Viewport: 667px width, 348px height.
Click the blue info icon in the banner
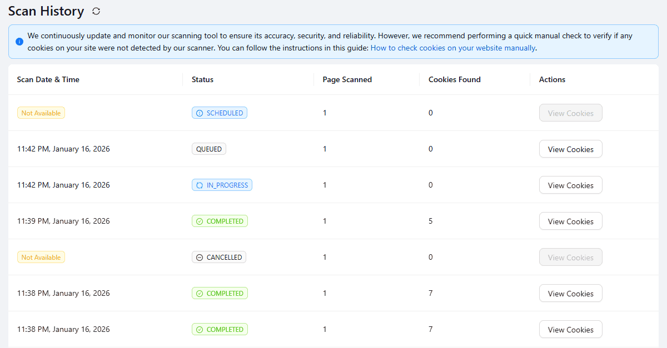tap(19, 42)
